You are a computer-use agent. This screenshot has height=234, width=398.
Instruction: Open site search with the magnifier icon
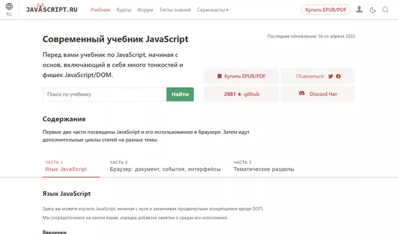coord(385,10)
